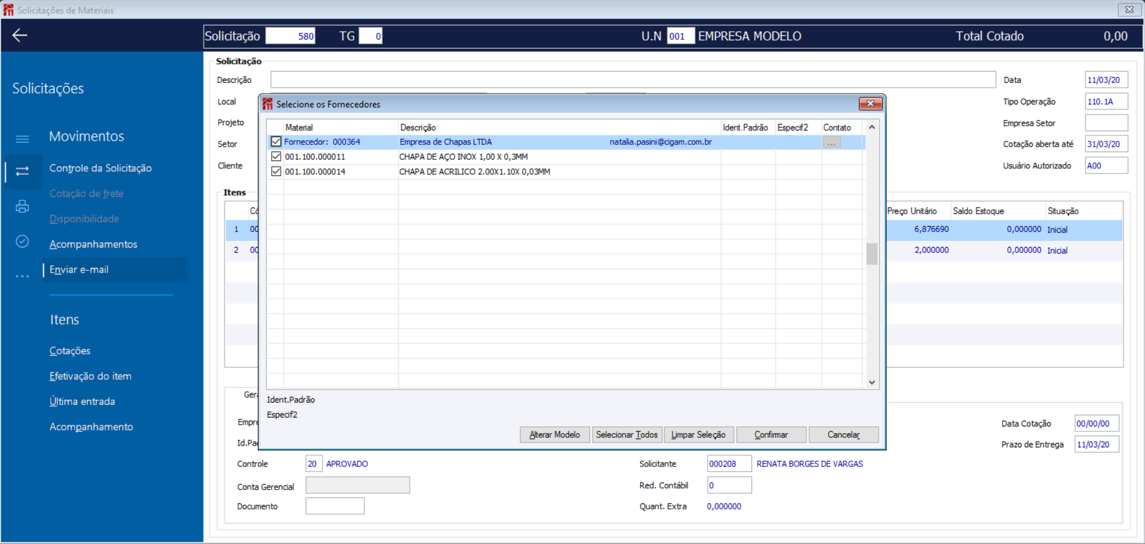Click the Descrição input field
The image size is (1145, 544).
click(633, 80)
